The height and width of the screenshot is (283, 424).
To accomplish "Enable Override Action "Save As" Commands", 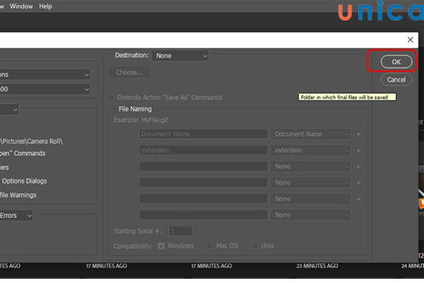I will click(111, 98).
